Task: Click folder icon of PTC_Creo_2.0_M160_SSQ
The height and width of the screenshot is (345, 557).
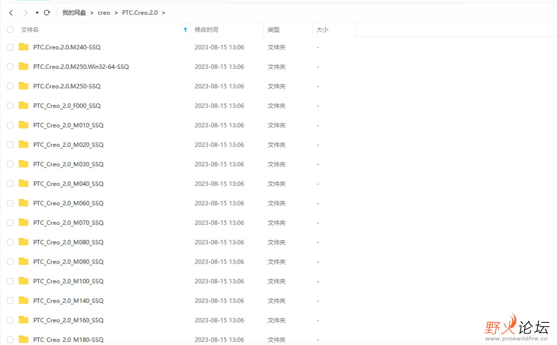Action: [23, 320]
